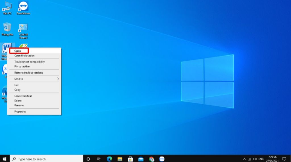Choose Cut from the context menu
The width and height of the screenshot is (291, 162).
pyautogui.click(x=34, y=85)
